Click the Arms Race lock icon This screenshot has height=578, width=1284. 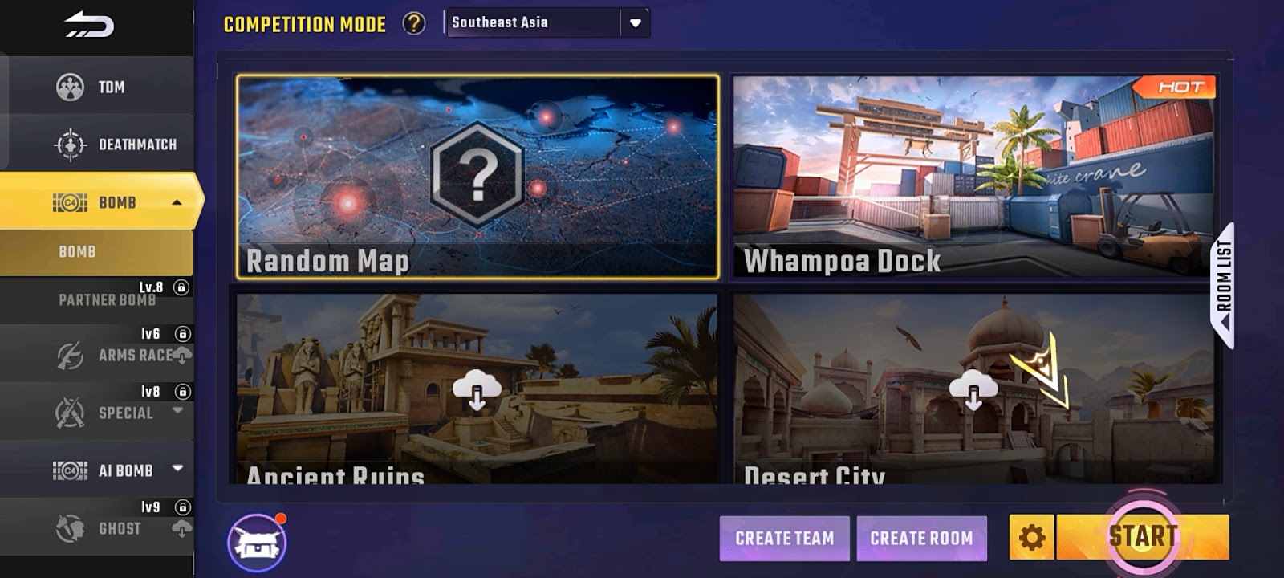pyautogui.click(x=182, y=333)
